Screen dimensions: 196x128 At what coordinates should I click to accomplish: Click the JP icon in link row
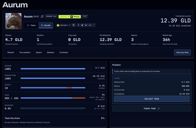point(90,25)
